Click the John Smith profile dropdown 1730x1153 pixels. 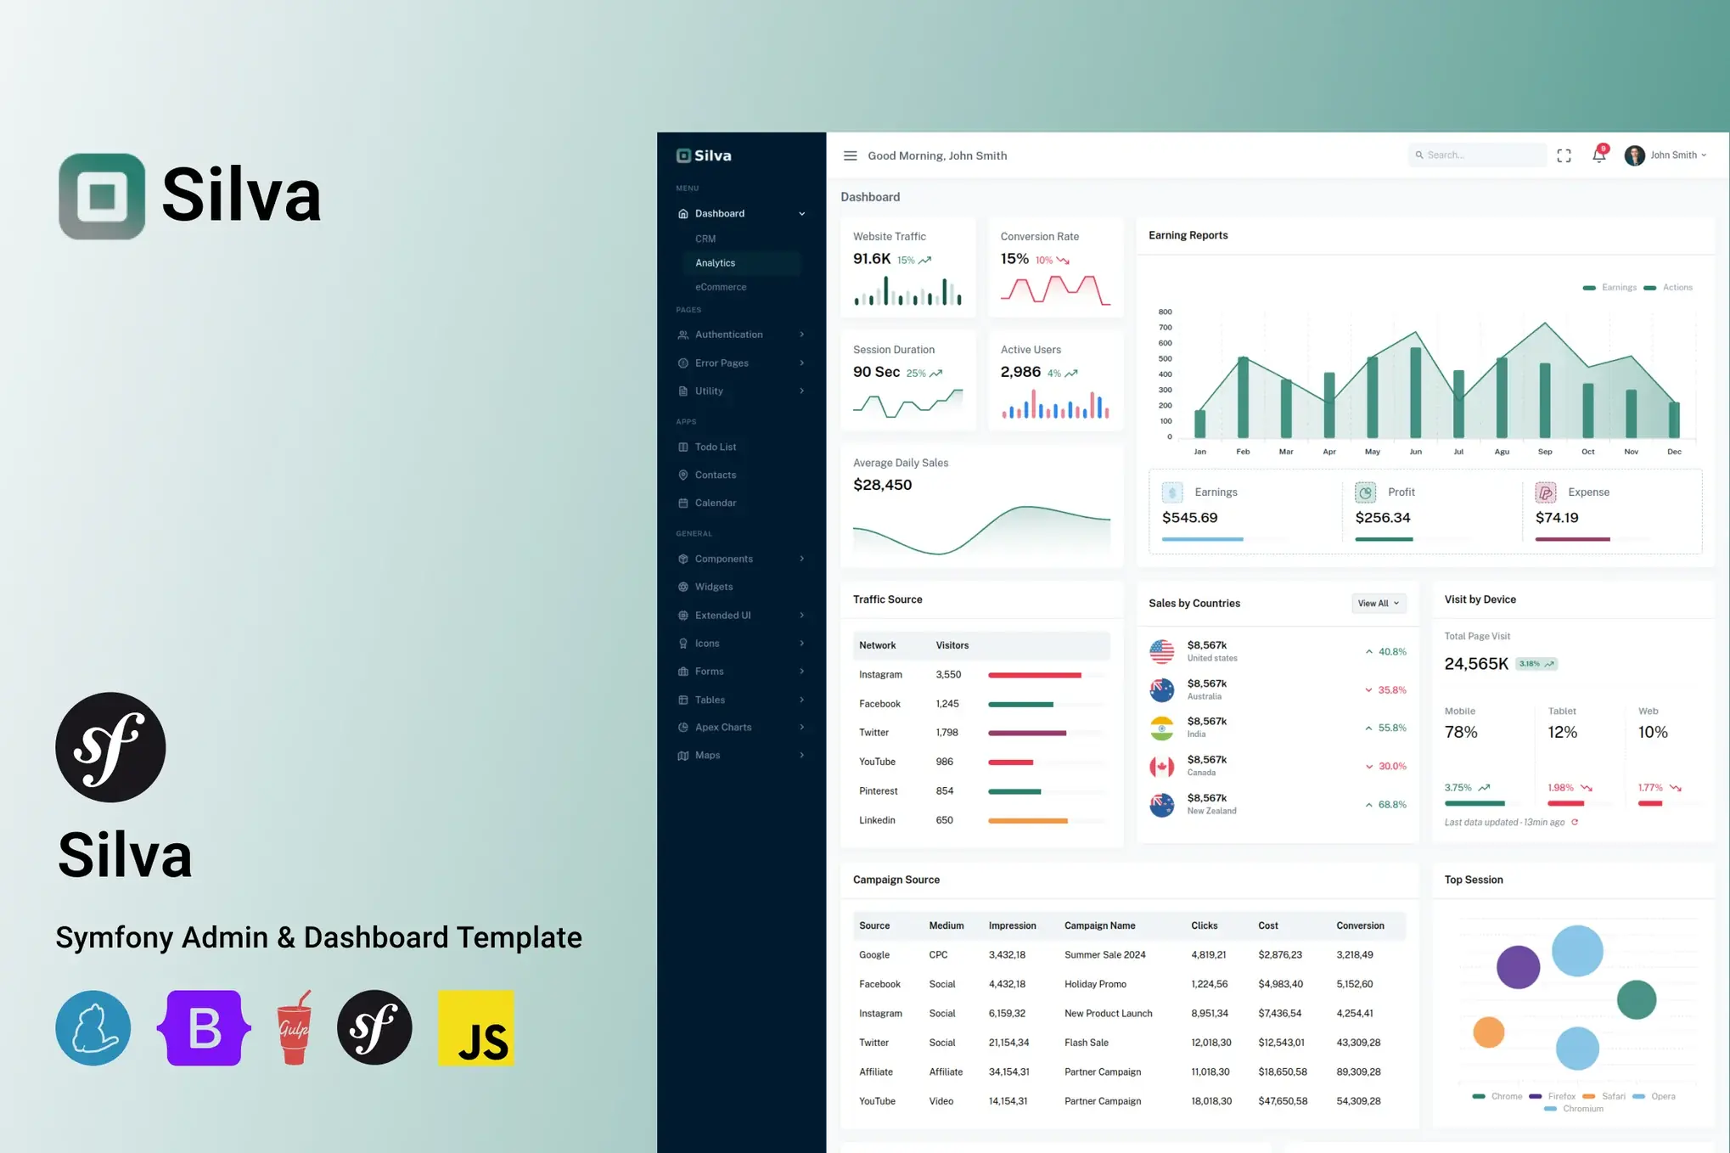coord(1667,155)
